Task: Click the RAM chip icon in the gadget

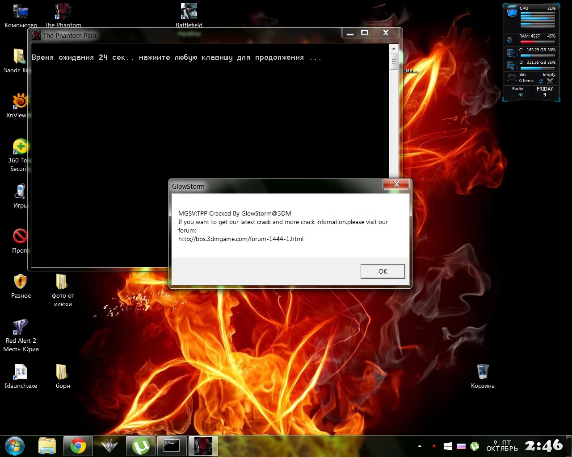Action: pyautogui.click(x=512, y=40)
